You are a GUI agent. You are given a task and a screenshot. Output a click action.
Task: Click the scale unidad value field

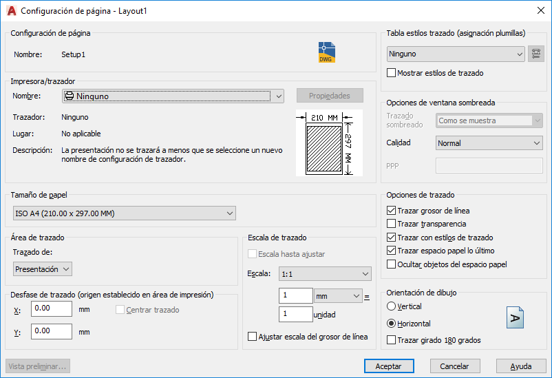[296, 314]
